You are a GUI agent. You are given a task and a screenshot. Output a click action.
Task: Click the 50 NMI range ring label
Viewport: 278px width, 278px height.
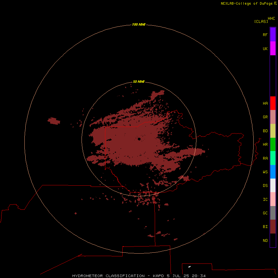coord(139,82)
